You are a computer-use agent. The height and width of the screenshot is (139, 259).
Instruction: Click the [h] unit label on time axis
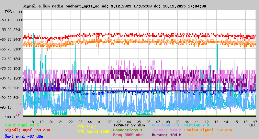click(x=252, y=125)
